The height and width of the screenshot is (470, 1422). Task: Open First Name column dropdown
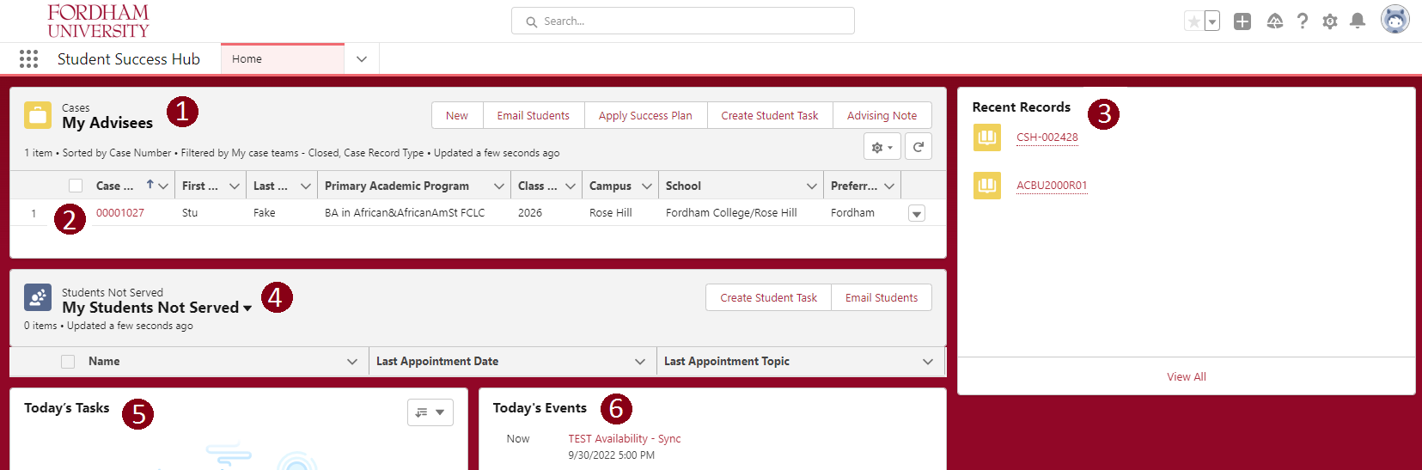tap(235, 186)
